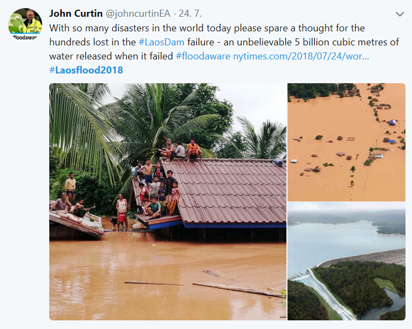Follow the #LaosDam hashtag
The height and width of the screenshot is (329, 412).
tap(161, 42)
